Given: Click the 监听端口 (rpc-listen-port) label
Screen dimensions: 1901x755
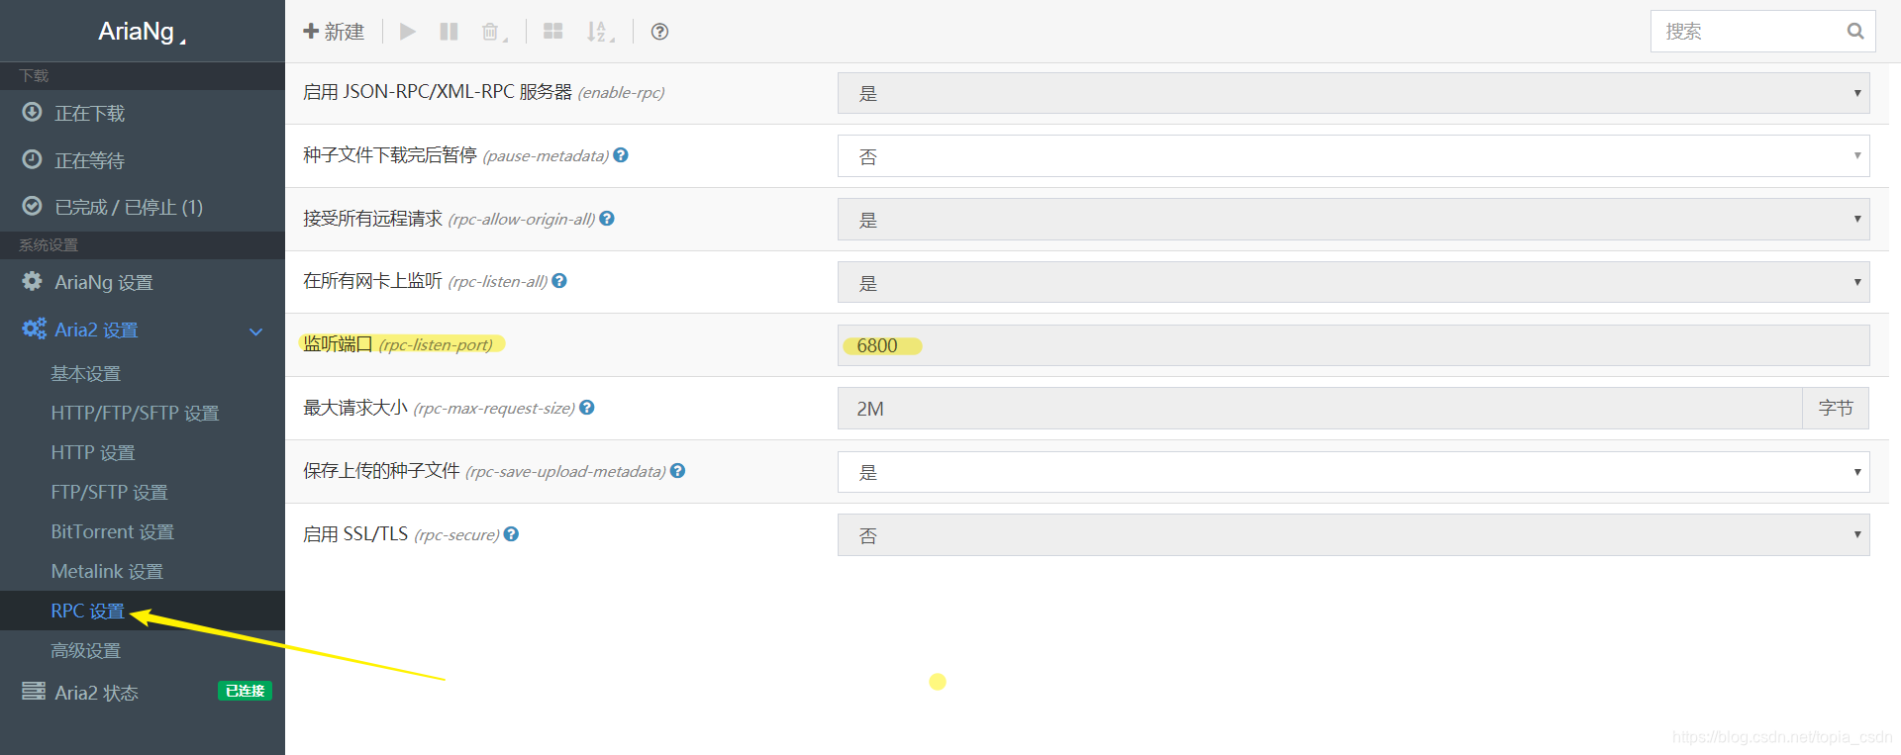Looking at the screenshot, I should (398, 344).
